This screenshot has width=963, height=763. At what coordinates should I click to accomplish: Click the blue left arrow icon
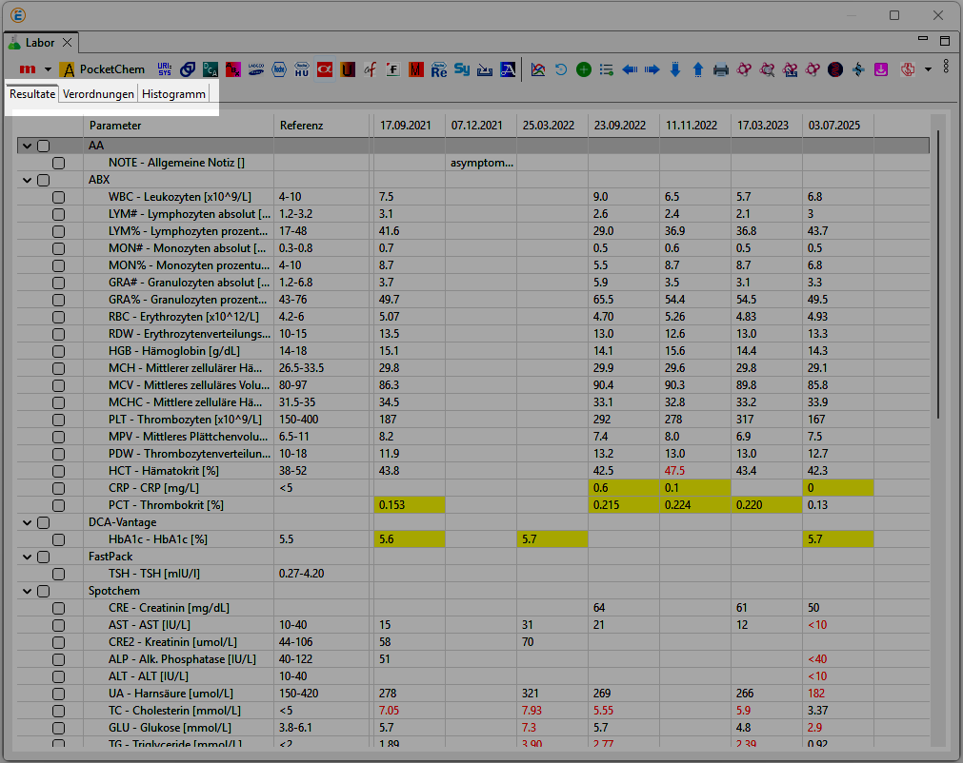point(630,69)
